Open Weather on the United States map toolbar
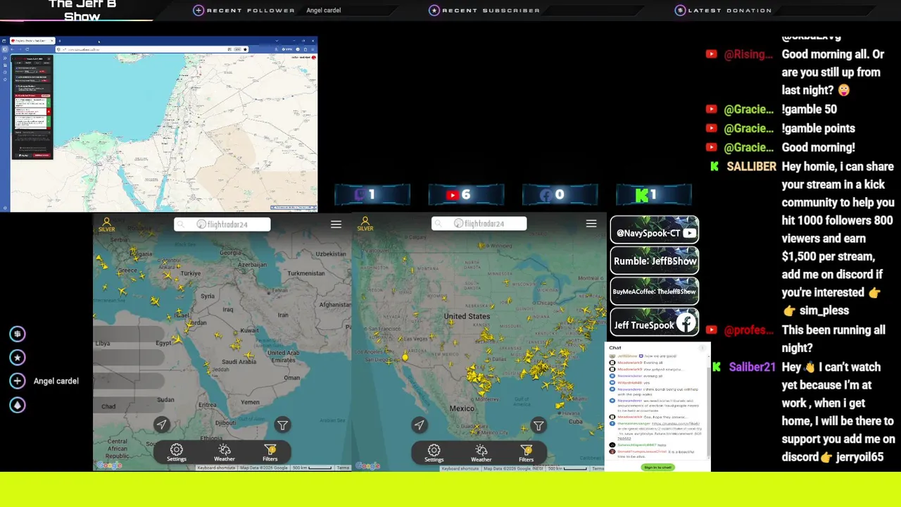The image size is (901, 507). [x=481, y=453]
